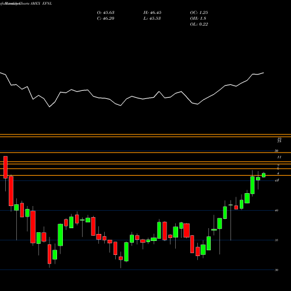Viewport: 291px width, 291px height.
Task: Click the low price L: 45.53
Action: point(152,19)
